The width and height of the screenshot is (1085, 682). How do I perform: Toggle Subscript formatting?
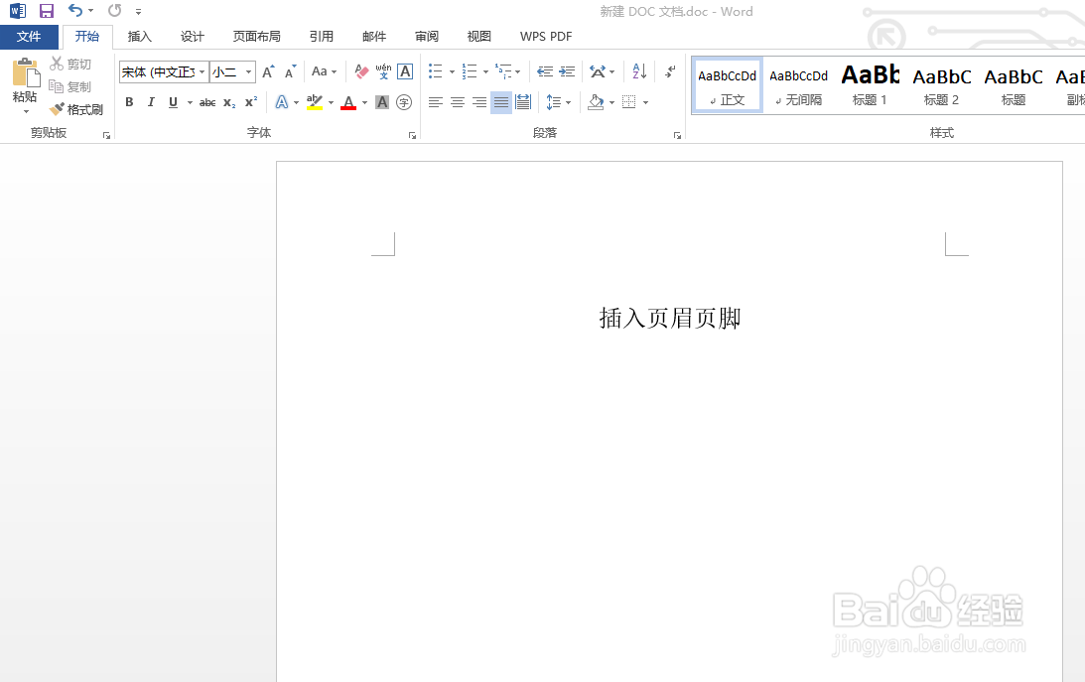click(229, 102)
